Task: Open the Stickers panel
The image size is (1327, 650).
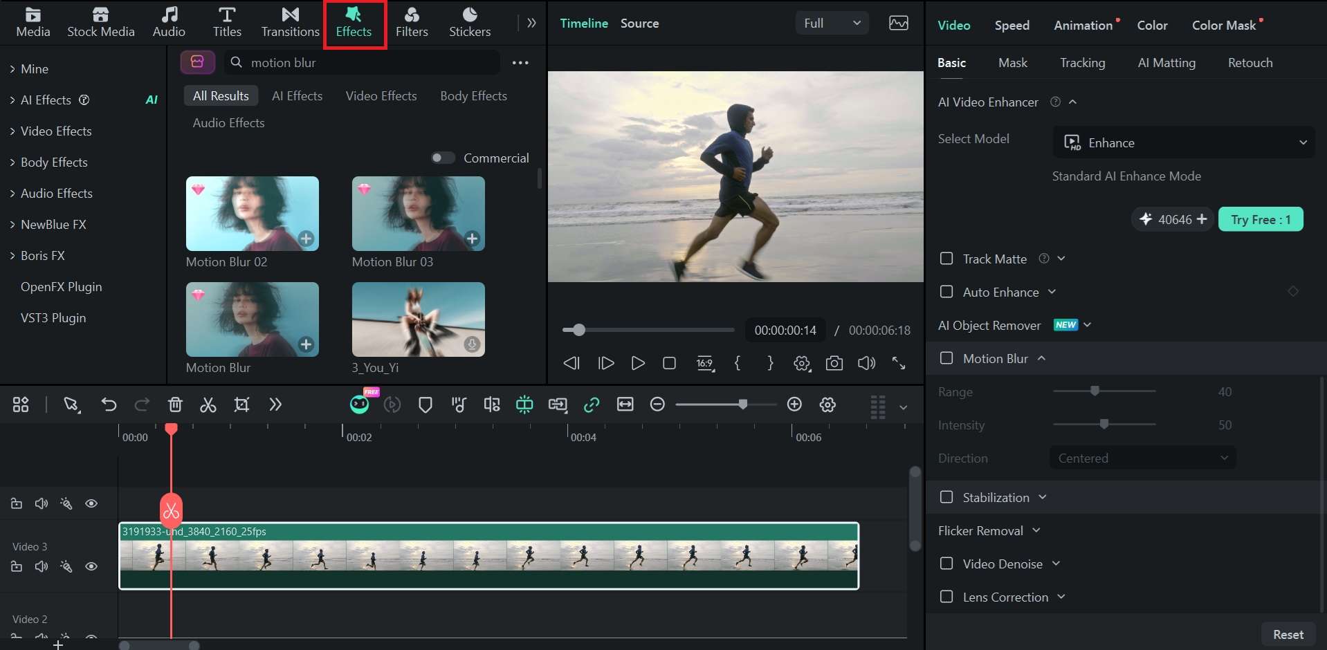Action: pyautogui.click(x=470, y=23)
